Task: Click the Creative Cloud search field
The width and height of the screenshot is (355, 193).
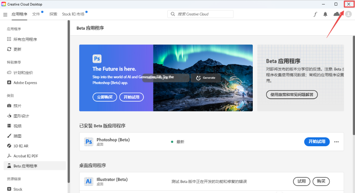Action: point(201,14)
